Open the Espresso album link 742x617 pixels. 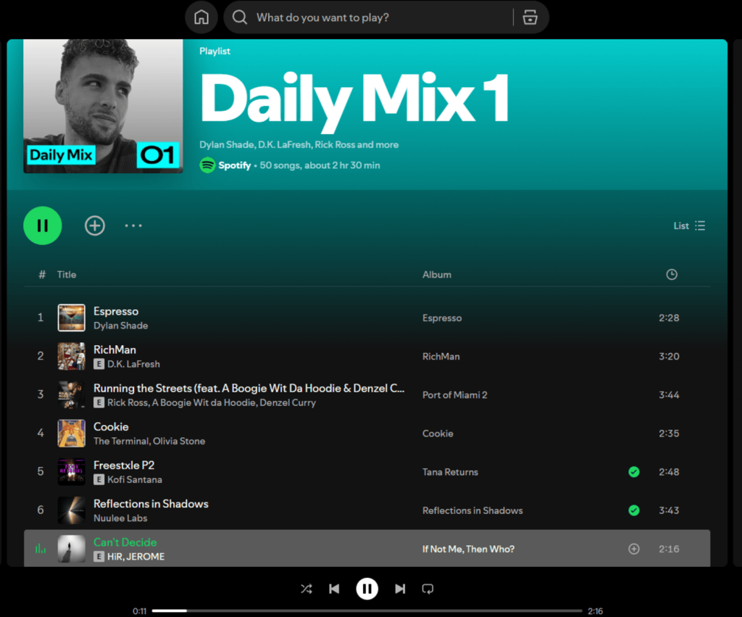click(x=442, y=318)
